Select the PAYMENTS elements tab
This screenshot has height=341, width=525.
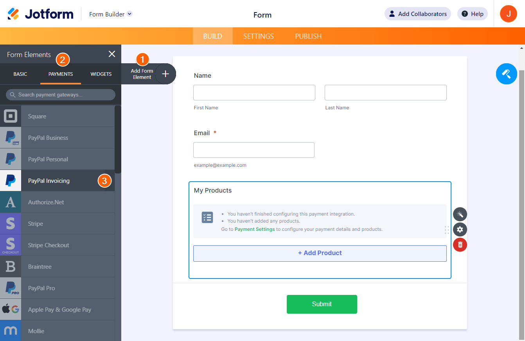point(61,74)
